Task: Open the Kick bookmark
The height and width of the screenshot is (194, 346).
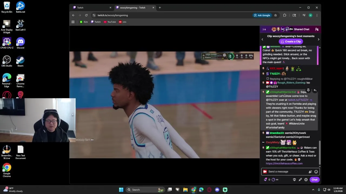Action: click(x=84, y=22)
